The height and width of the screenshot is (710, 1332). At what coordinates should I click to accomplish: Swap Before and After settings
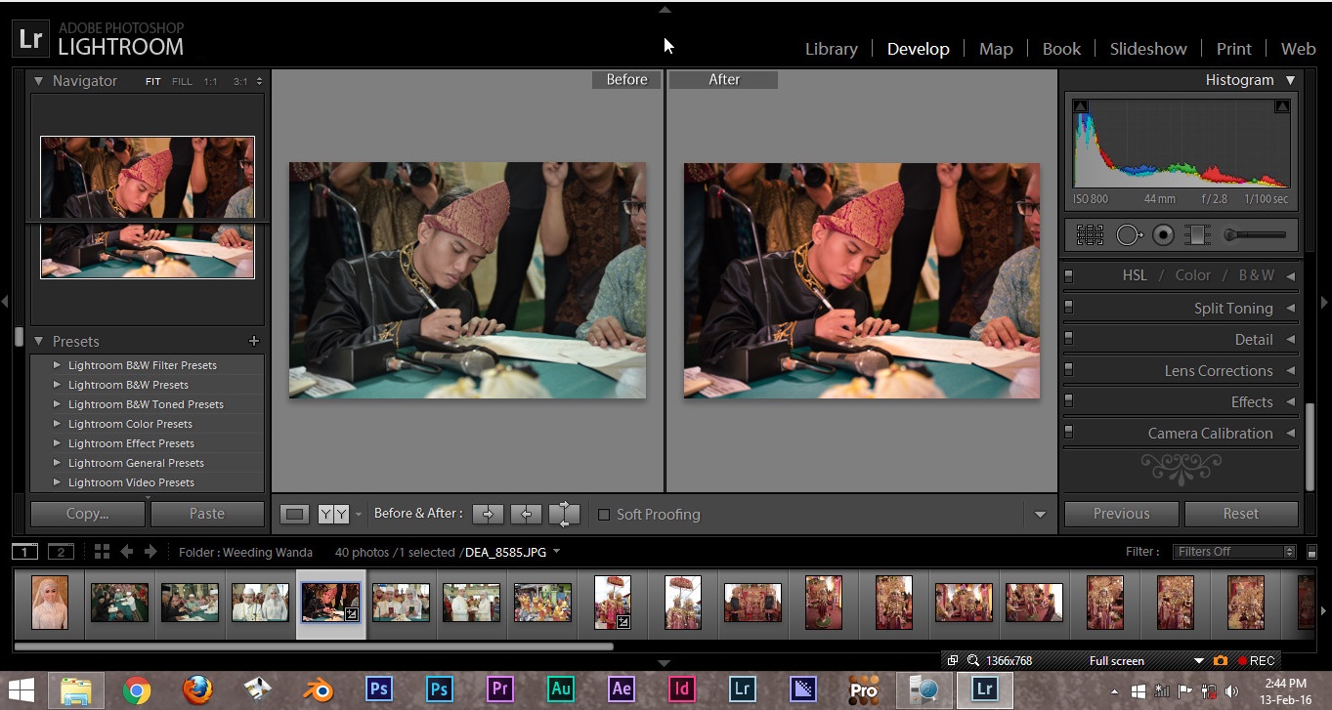tap(565, 514)
